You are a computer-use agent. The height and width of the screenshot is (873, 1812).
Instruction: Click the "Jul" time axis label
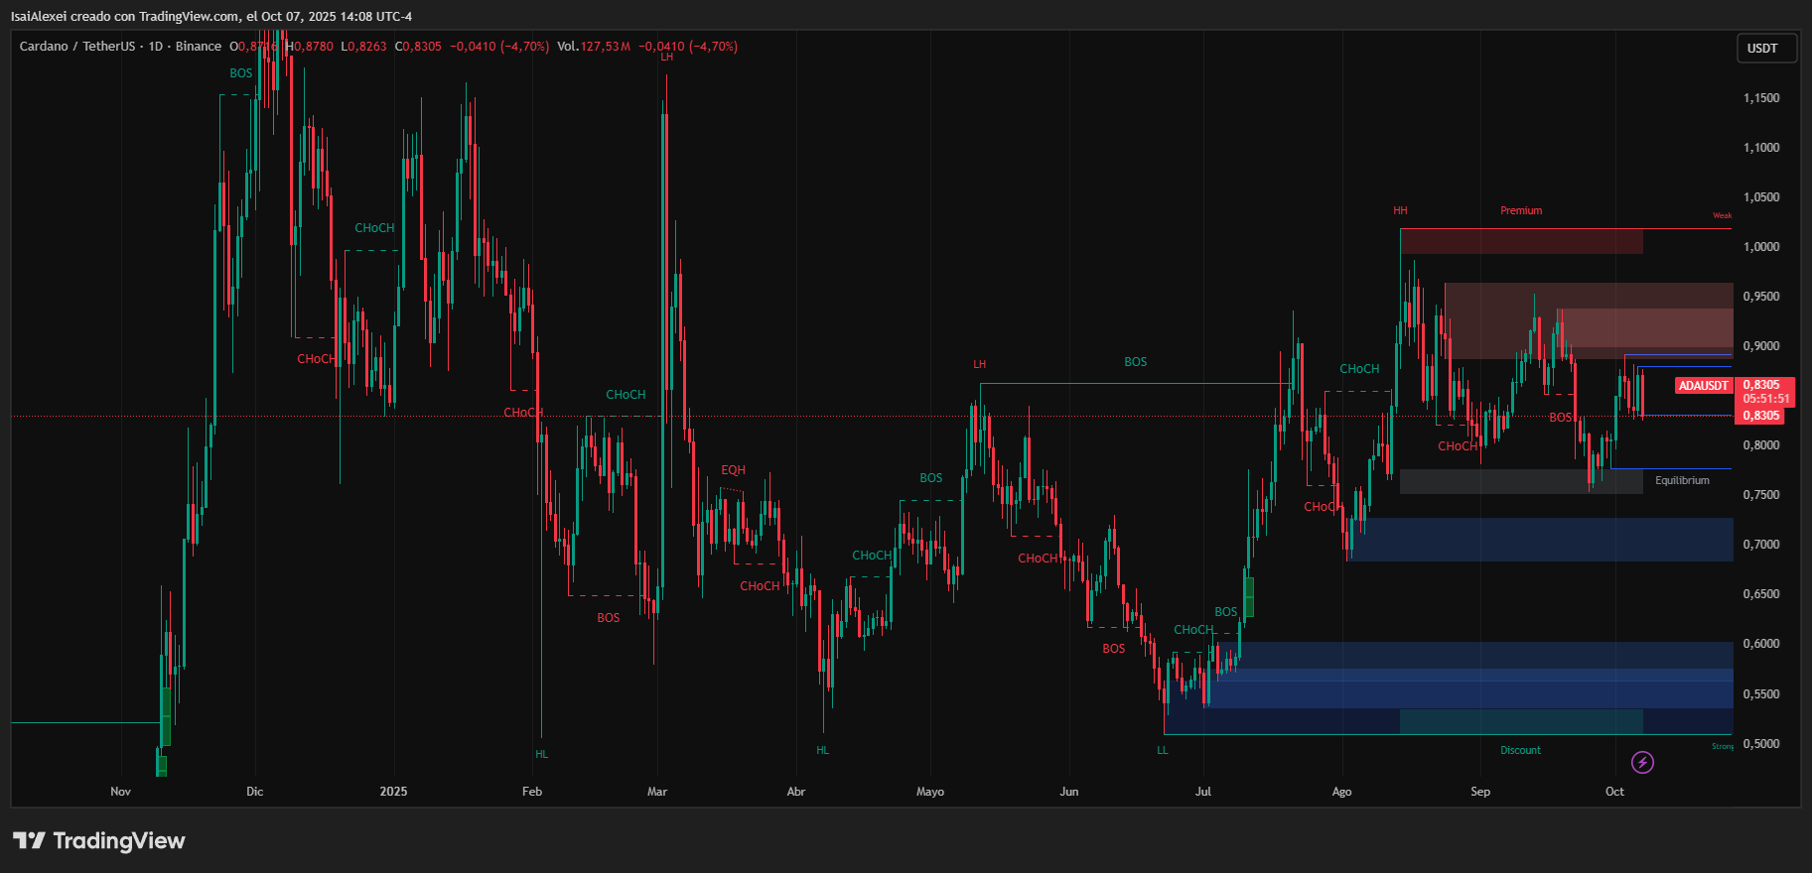[x=1203, y=792]
